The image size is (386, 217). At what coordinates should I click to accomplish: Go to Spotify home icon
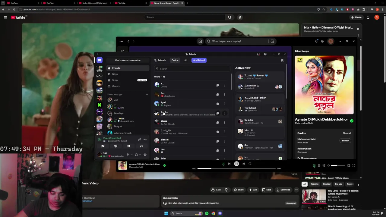[200, 41]
